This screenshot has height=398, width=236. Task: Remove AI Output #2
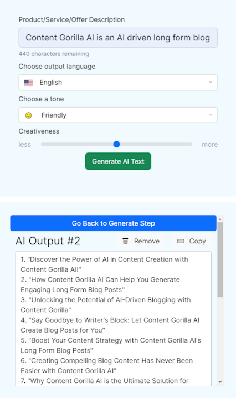141,241
